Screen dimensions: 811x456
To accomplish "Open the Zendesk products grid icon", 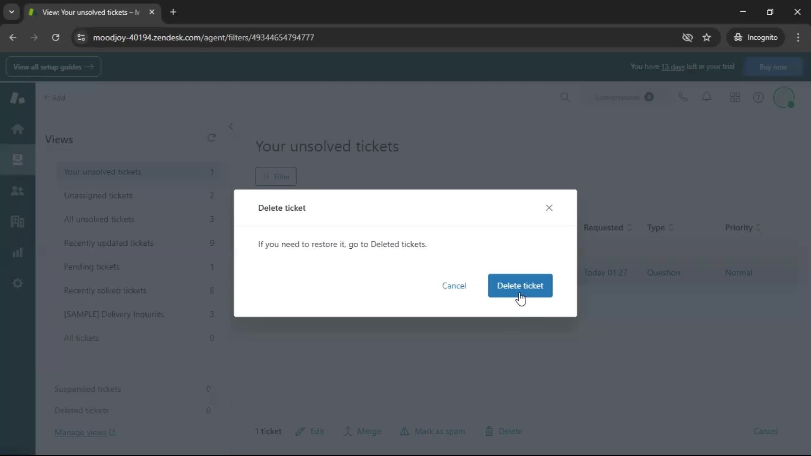I will click(735, 98).
